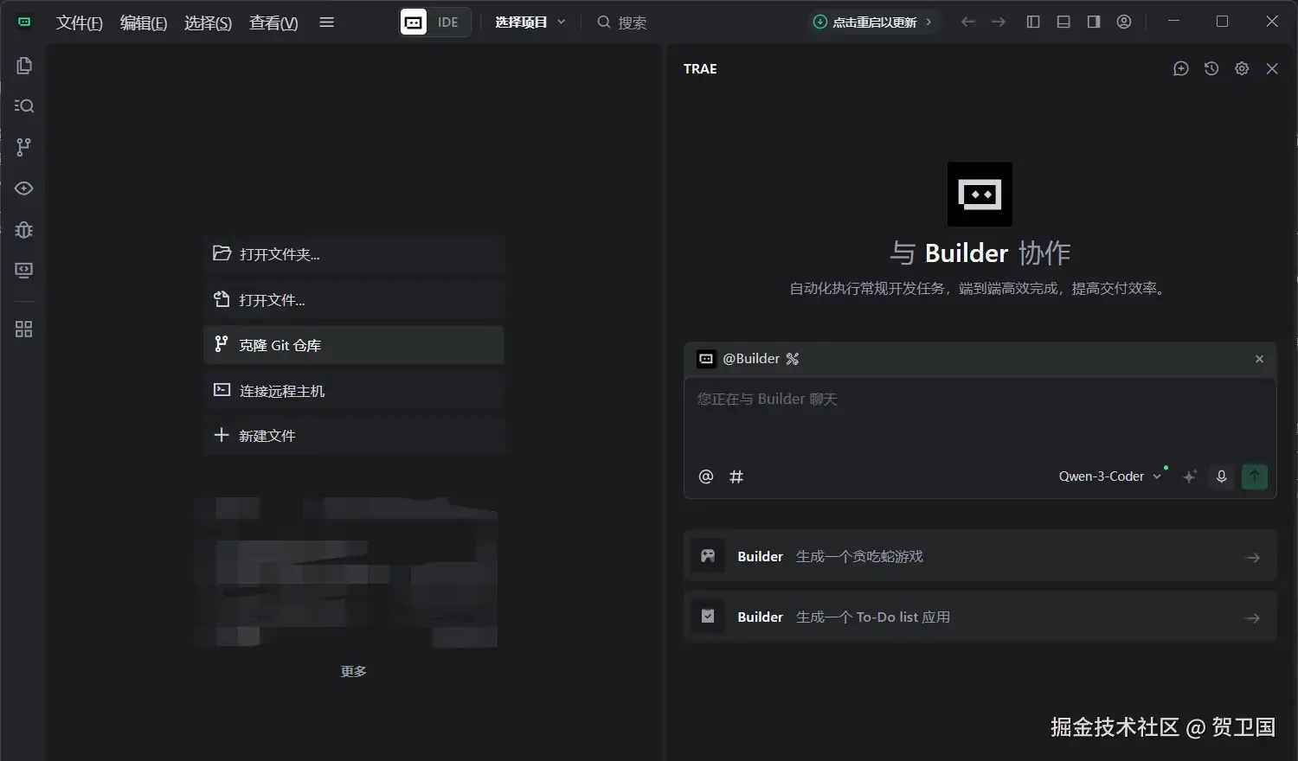Remove the @Builder tag with its X
The image size is (1298, 761).
click(1259, 359)
